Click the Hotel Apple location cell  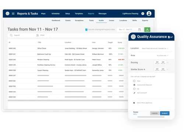point(75,60)
